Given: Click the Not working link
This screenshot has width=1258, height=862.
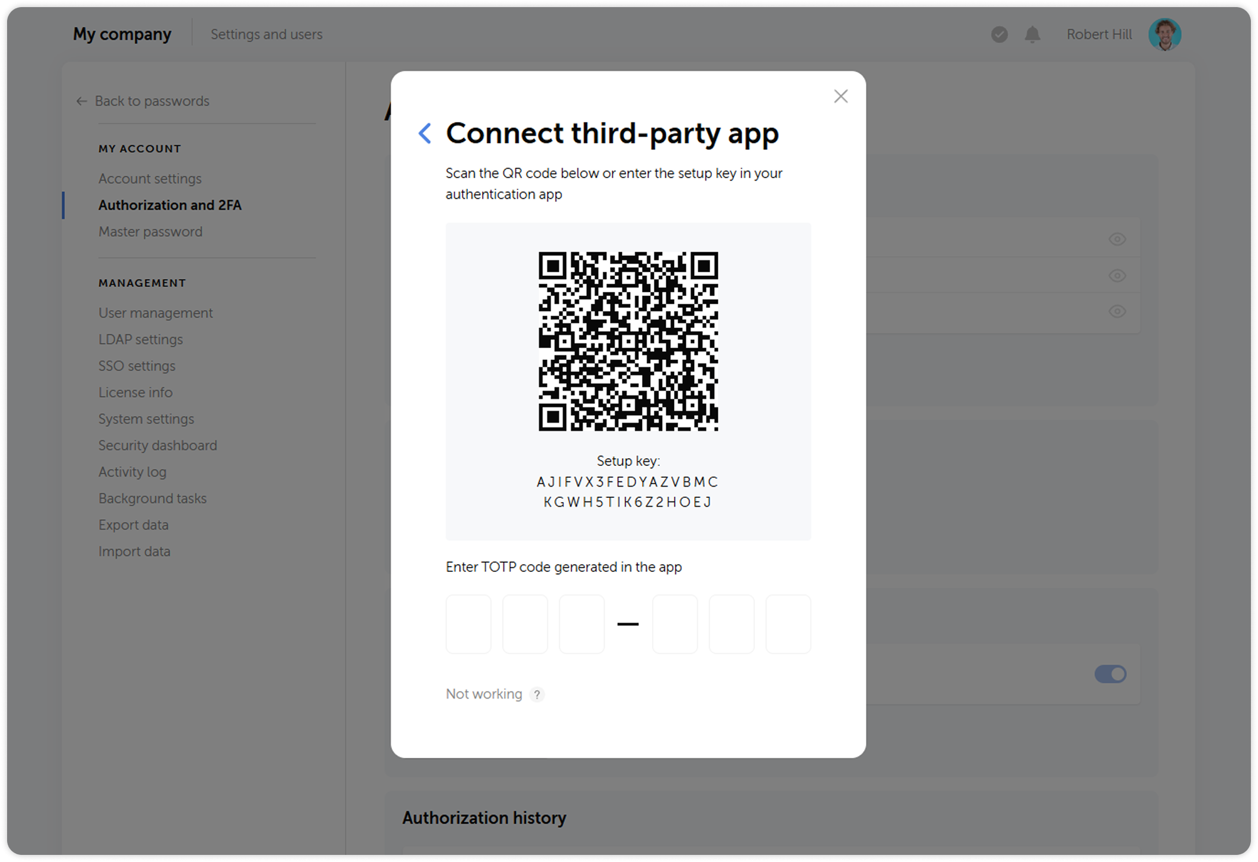Looking at the screenshot, I should click(x=484, y=694).
